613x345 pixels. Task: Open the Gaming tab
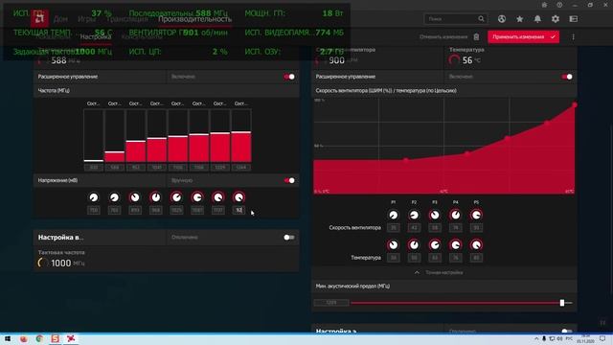coord(86,19)
